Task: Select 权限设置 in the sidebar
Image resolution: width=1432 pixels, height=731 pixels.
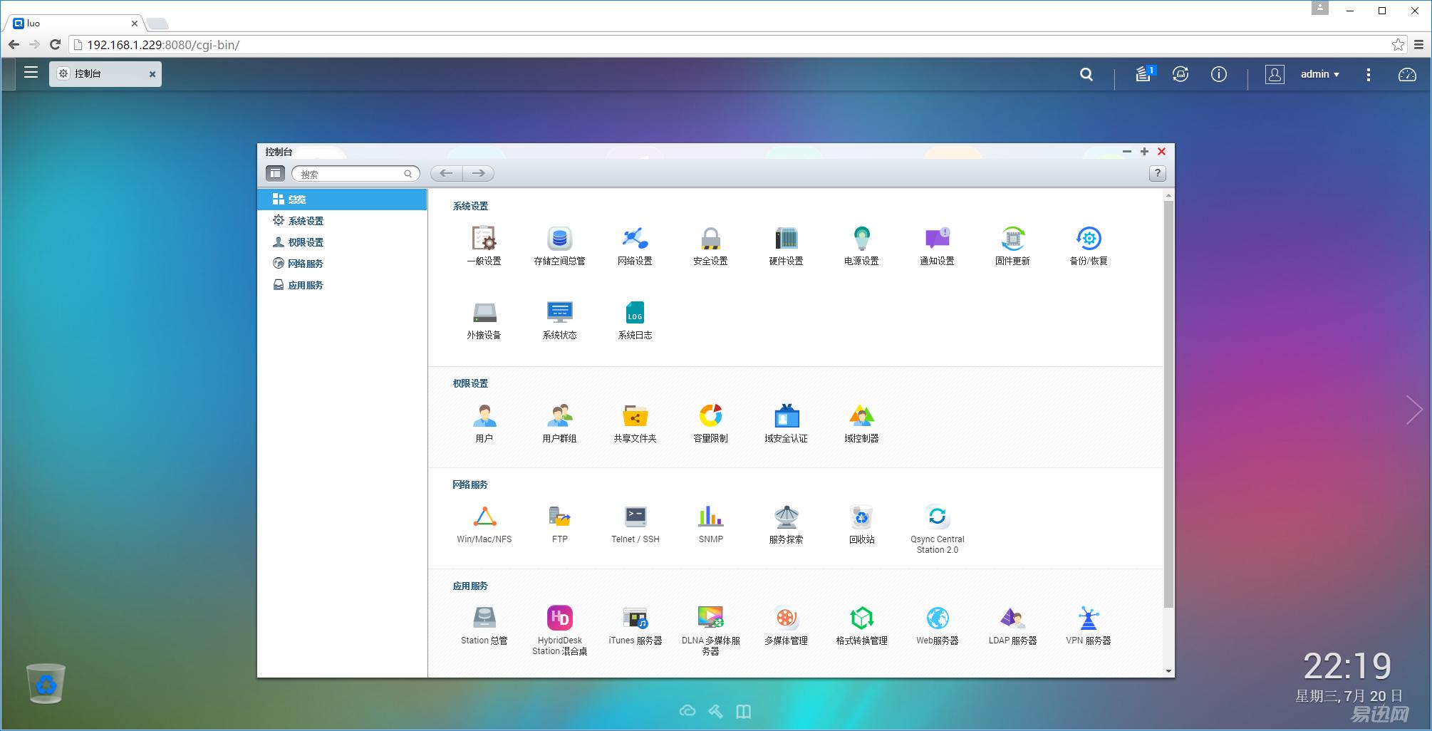Action: coord(342,242)
